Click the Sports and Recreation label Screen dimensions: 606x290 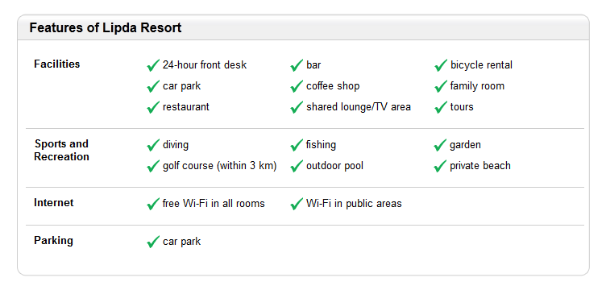point(61,150)
